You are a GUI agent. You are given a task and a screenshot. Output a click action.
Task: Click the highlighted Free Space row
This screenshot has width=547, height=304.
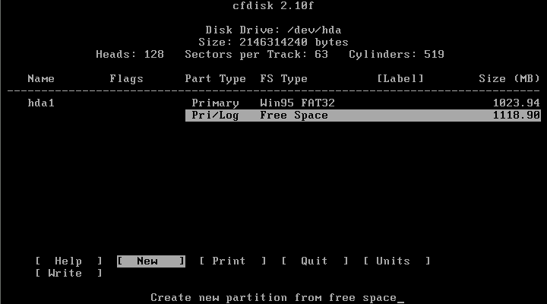(x=362, y=116)
